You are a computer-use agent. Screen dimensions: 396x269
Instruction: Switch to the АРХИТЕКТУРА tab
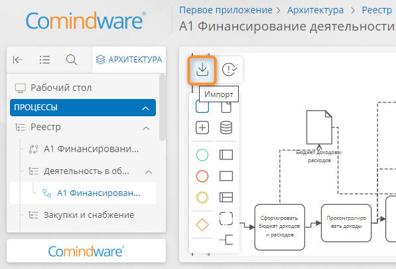129,60
